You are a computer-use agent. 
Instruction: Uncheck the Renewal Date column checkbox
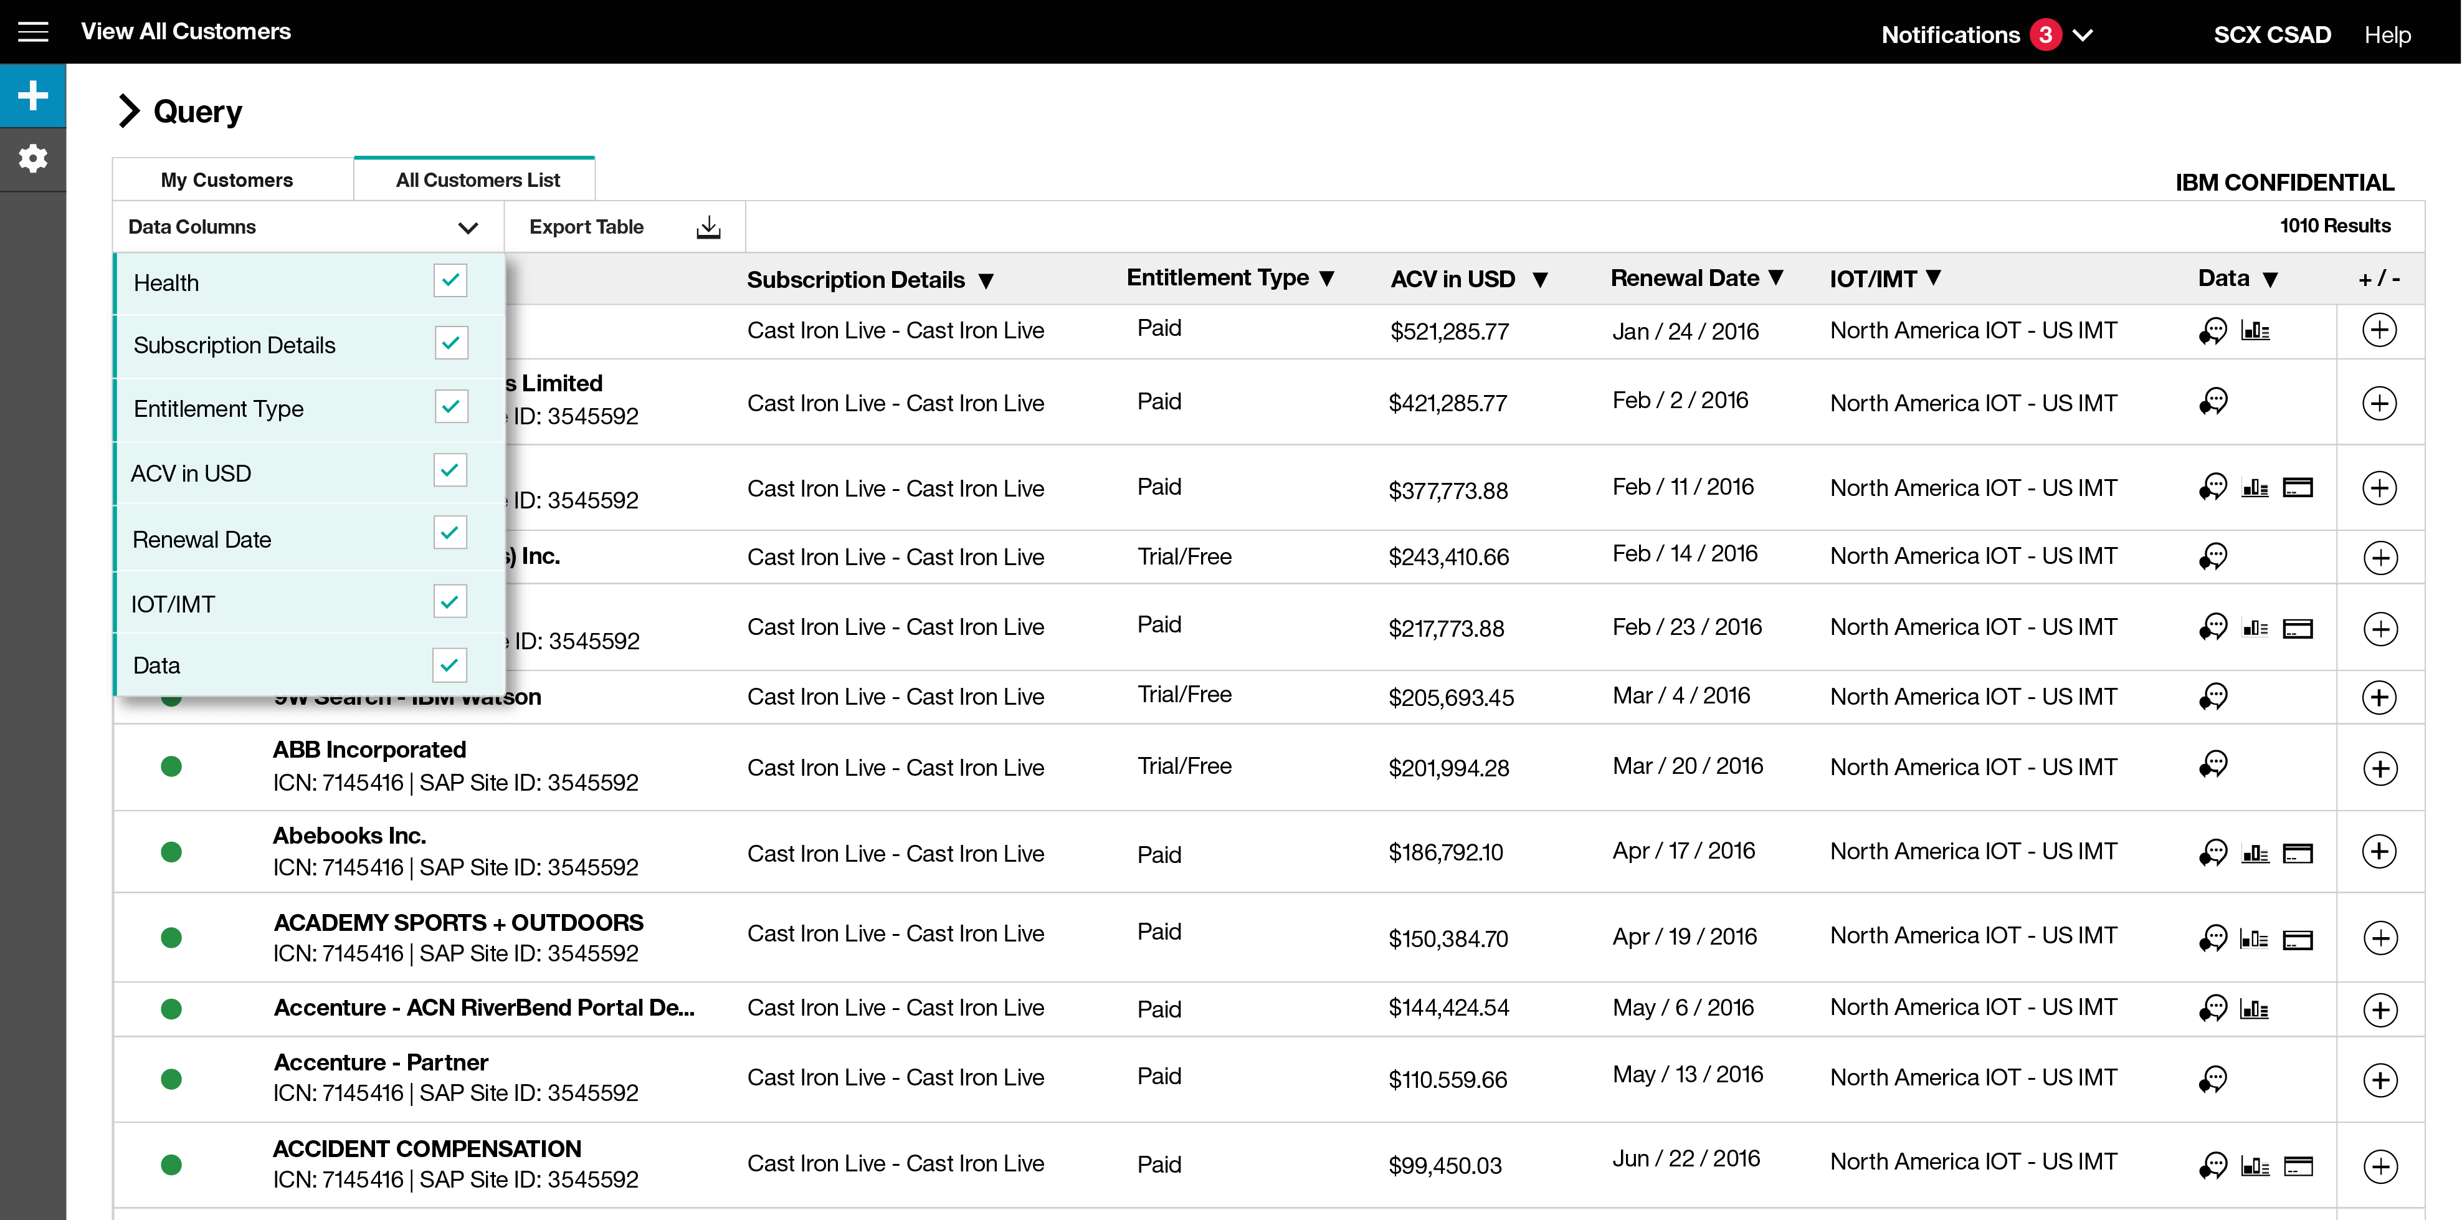(450, 533)
